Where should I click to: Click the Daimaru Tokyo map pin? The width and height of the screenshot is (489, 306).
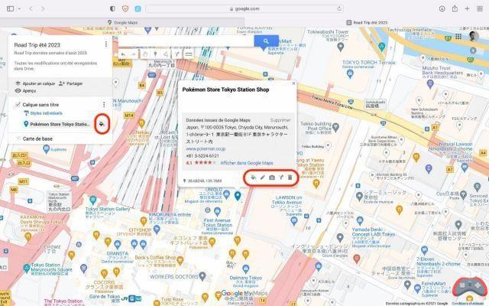tap(245, 269)
